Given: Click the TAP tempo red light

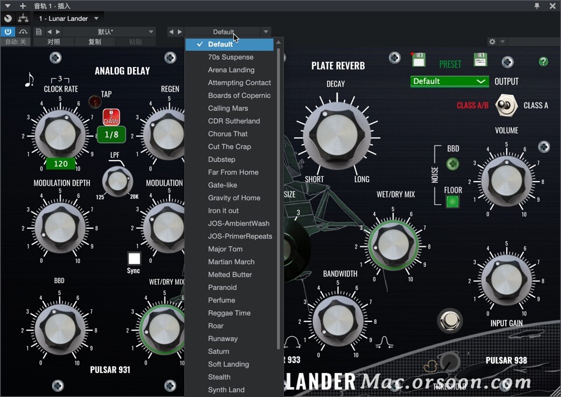Looking at the screenshot, I should click(95, 102).
